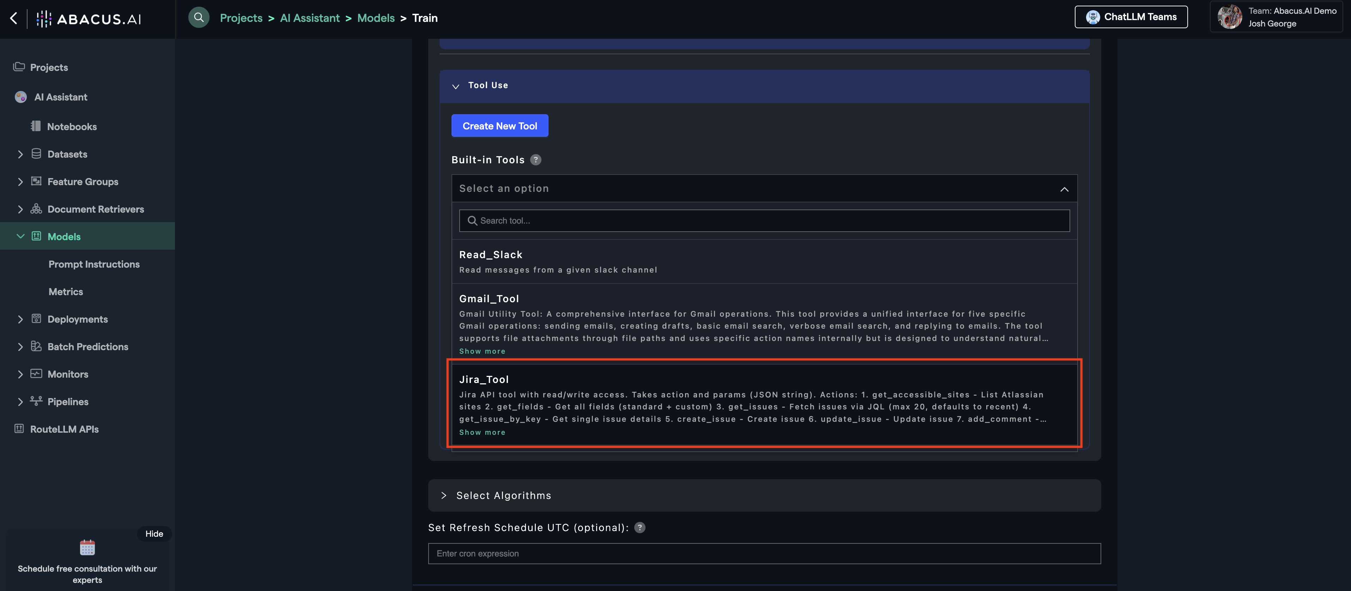Collapse the Tool Use section
The image size is (1351, 591).
(x=455, y=86)
